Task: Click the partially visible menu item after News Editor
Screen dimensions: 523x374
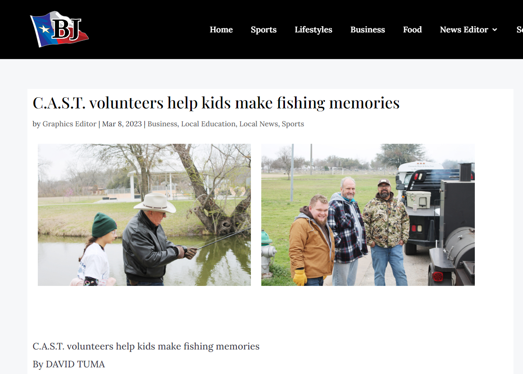Action: pos(519,30)
